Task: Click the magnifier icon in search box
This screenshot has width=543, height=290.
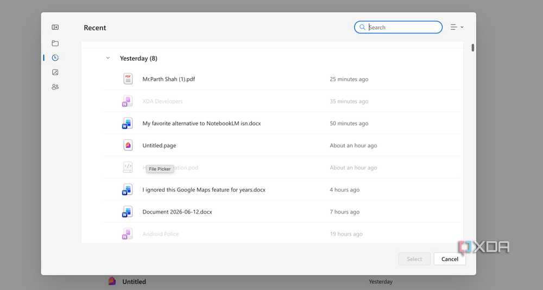Action: pos(362,27)
